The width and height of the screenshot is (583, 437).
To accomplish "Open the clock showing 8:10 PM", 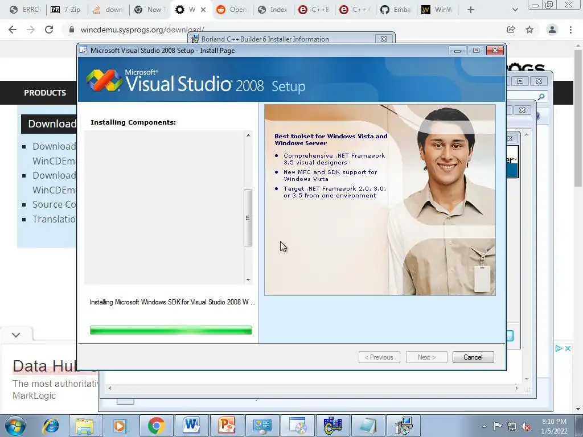I will point(554,426).
